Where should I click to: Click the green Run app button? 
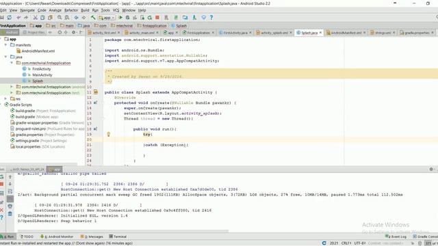click(120, 18)
